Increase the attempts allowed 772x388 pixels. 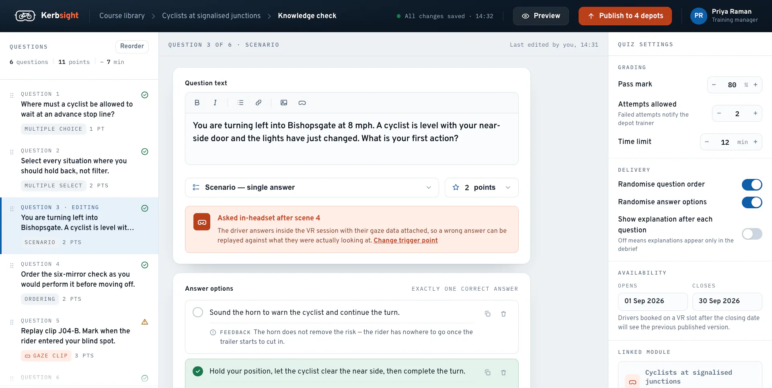coord(756,113)
